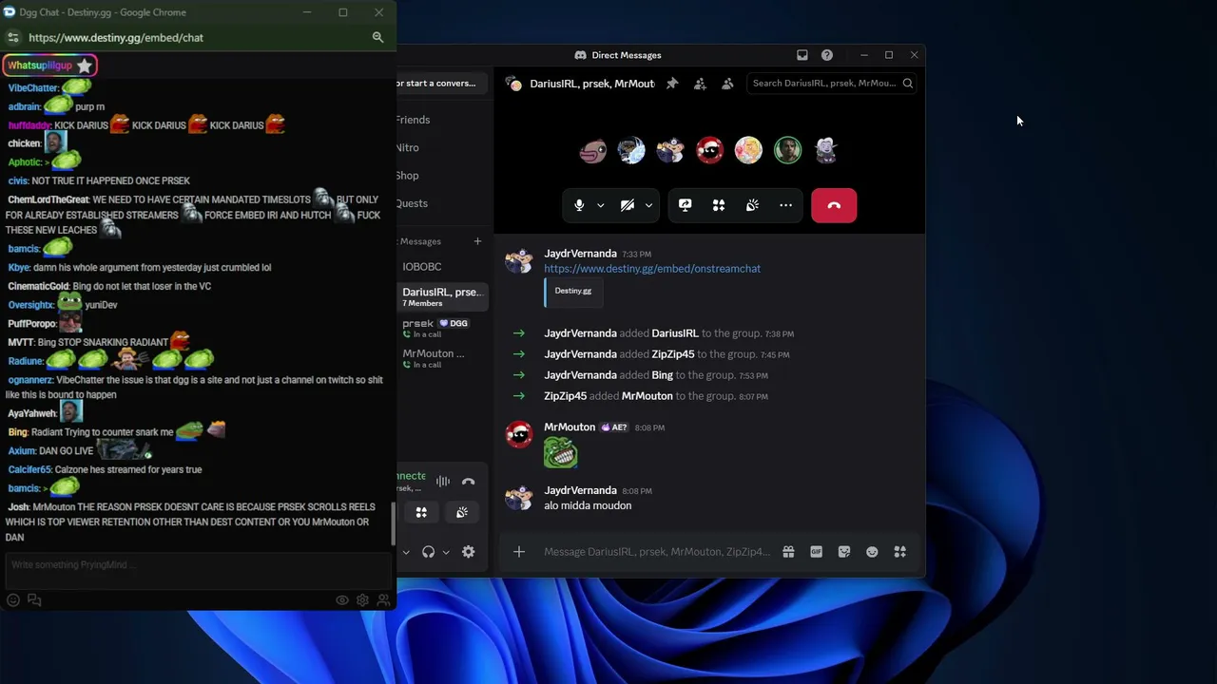Select DariusIRL group DM with 7 members
Image resolution: width=1217 pixels, height=684 pixels.
(x=443, y=296)
